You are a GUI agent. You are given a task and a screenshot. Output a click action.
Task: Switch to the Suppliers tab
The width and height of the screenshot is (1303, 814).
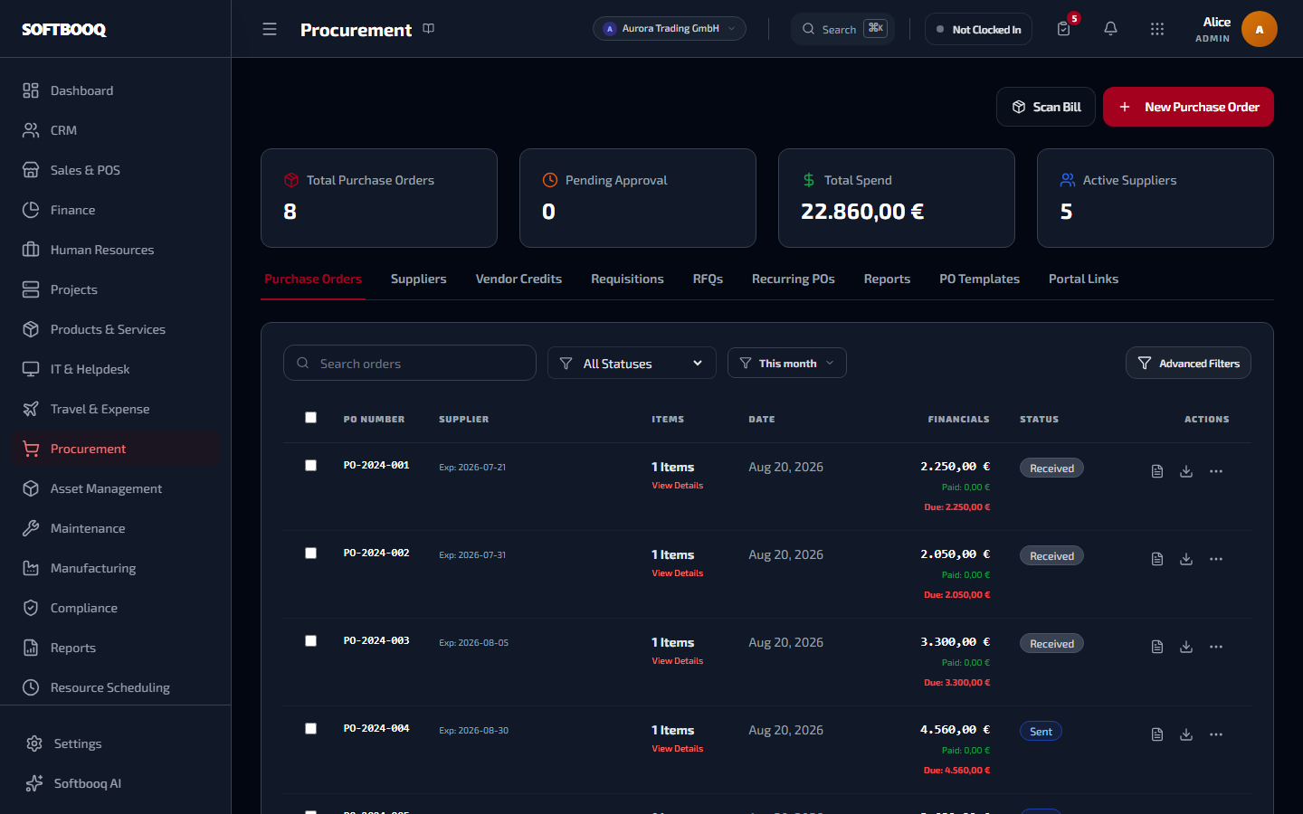pyautogui.click(x=418, y=279)
